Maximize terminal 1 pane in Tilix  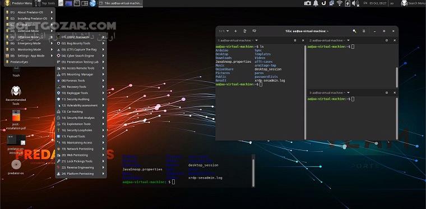click(295, 40)
